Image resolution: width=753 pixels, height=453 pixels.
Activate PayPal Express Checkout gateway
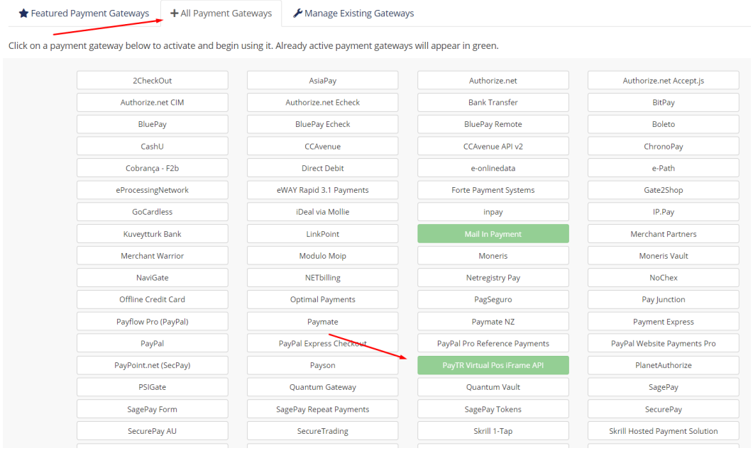[322, 344]
